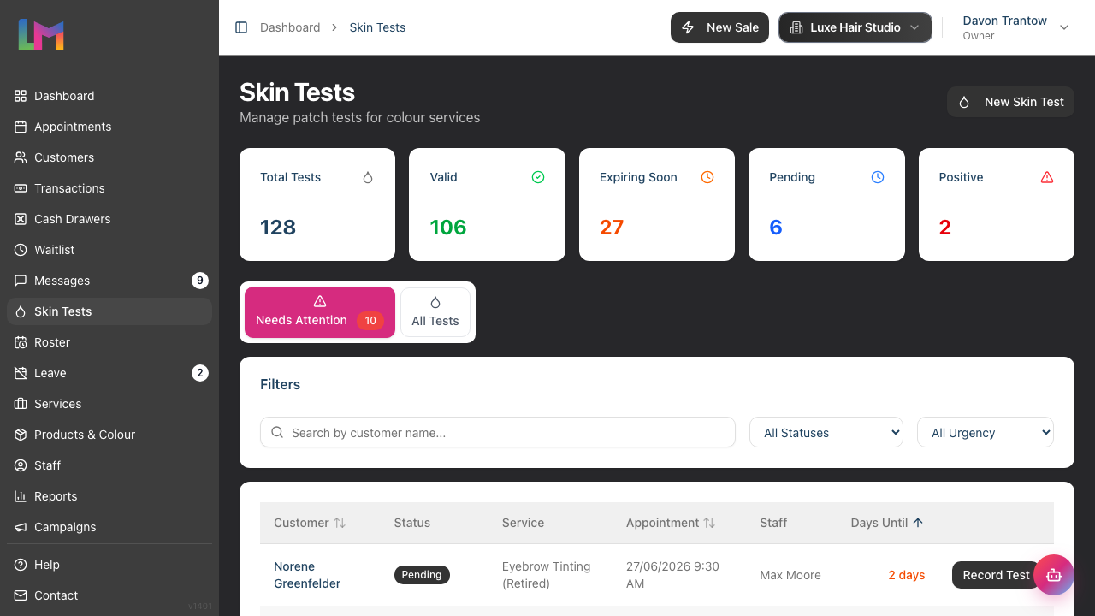Sort by the Days Until column header
The image size is (1095, 616).
[887, 523]
